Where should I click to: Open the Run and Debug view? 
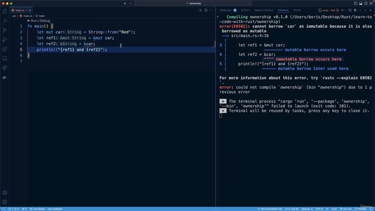point(5,40)
